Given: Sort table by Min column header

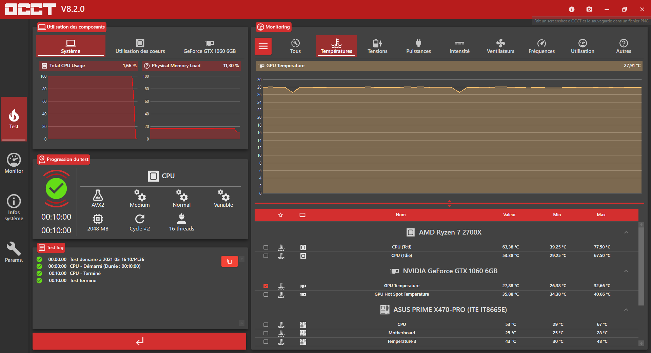Looking at the screenshot, I should pos(557,215).
